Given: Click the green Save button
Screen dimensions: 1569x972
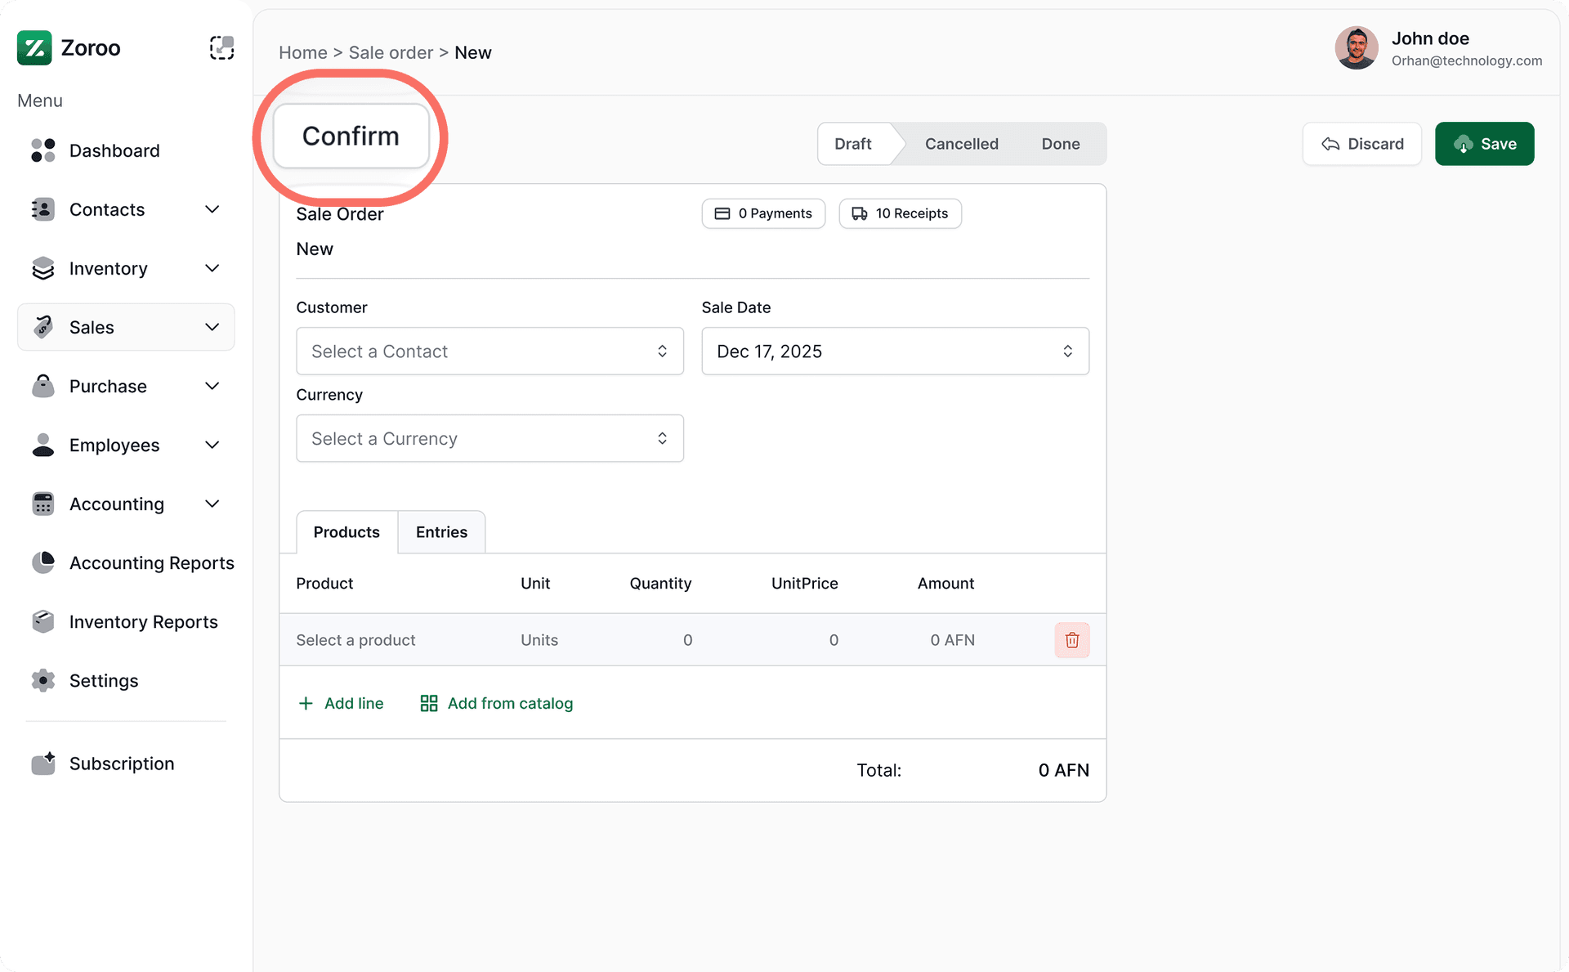Looking at the screenshot, I should (1484, 144).
